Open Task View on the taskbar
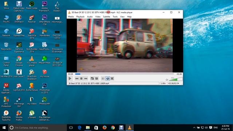233x131 pixels. tap(71, 128)
